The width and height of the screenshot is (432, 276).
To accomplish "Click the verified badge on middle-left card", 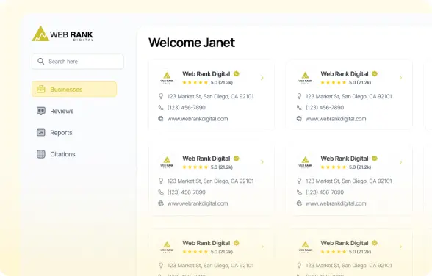I will (237, 159).
